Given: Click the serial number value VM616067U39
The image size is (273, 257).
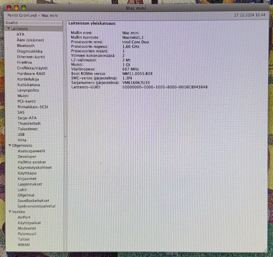Looking at the screenshot, I should [x=136, y=83].
